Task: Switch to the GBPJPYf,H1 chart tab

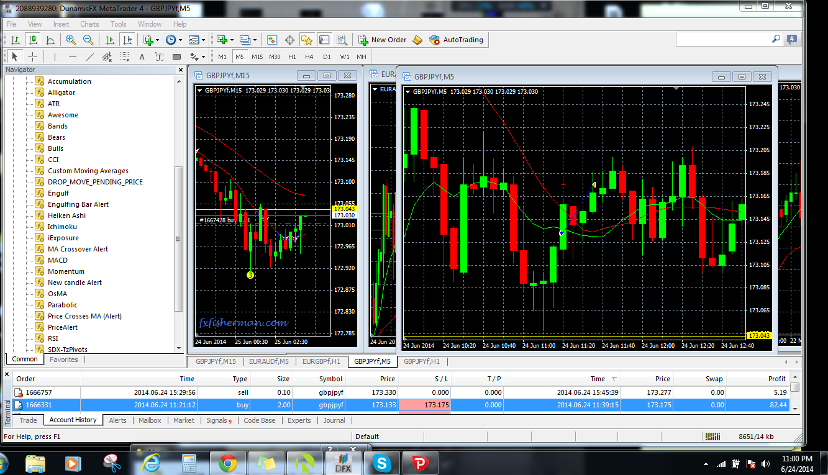Action: 422,361
